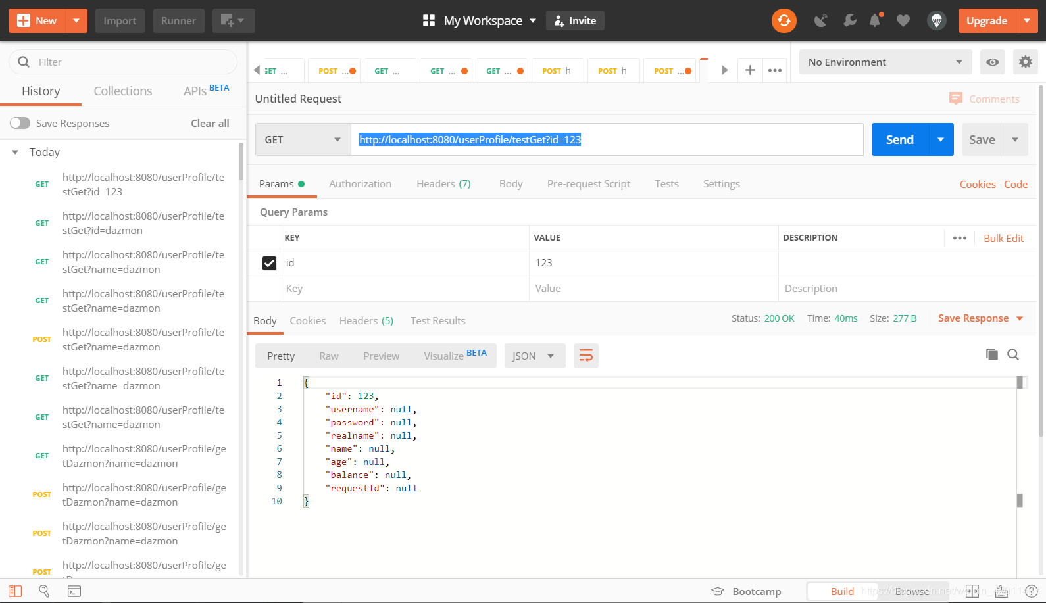Switch response view to Preview

382,356
